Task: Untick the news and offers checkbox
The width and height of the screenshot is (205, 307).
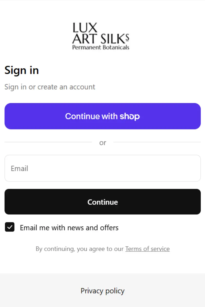Action: [x=10, y=227]
